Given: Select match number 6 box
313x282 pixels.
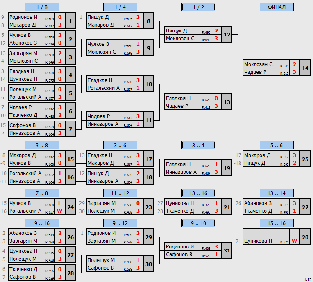Looking at the screenshot, I should click(70, 111).
